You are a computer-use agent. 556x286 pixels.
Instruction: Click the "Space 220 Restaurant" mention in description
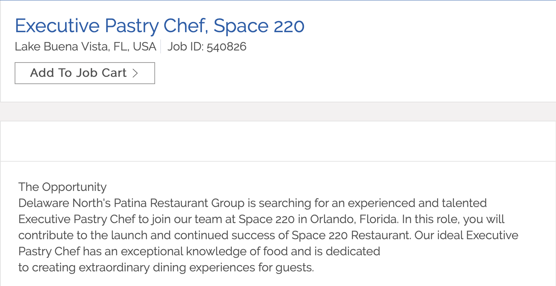coord(351,235)
